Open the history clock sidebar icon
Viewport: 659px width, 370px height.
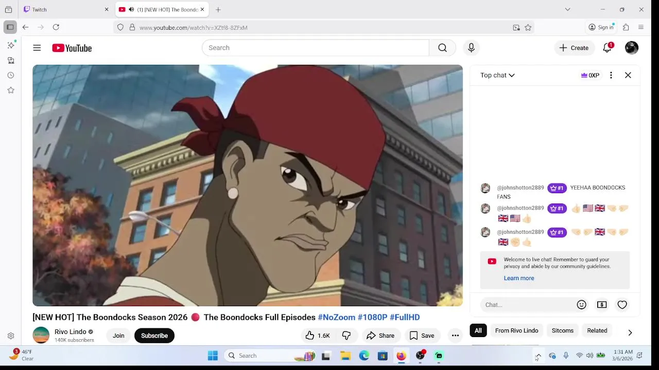(11, 75)
